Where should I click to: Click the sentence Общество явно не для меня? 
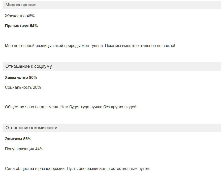pyautogui.click(x=32, y=107)
